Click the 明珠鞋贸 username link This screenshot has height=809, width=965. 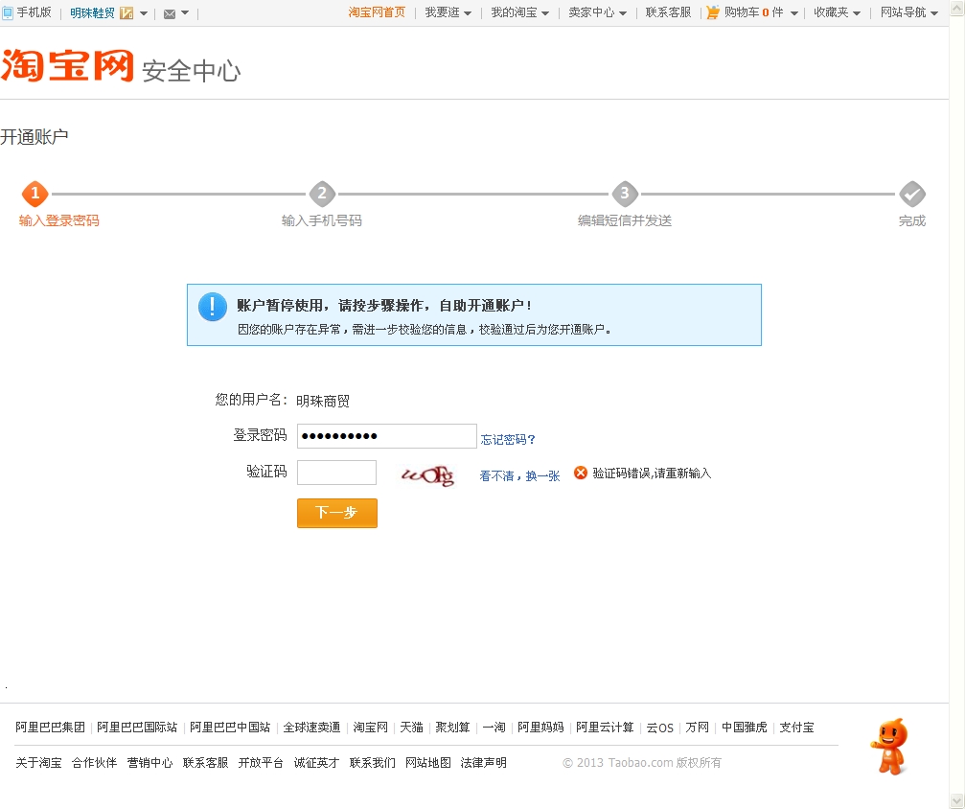point(92,12)
